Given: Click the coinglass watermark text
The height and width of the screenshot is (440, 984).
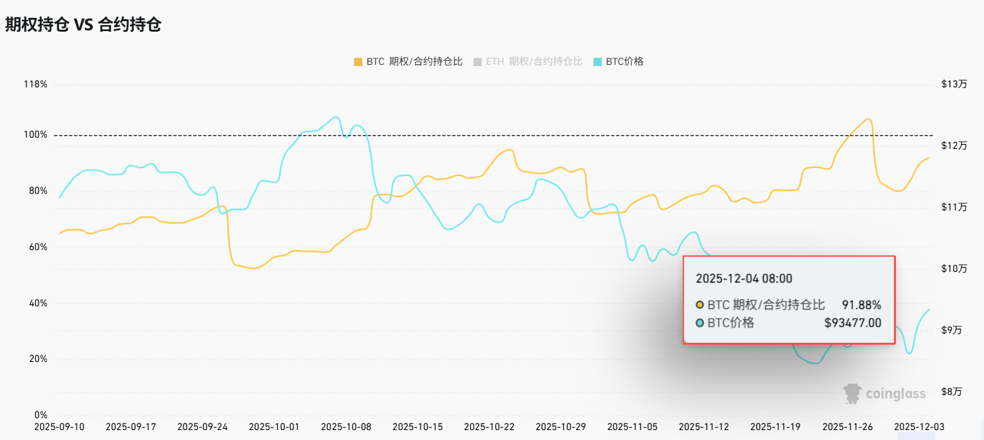Looking at the screenshot, I should pos(895,394).
